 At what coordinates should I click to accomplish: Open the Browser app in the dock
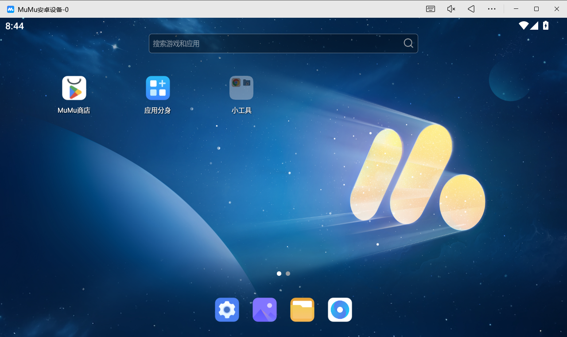[x=340, y=310]
